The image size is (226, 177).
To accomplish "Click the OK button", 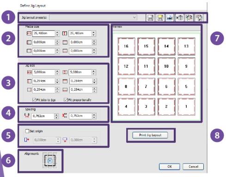I will [x=170, y=166].
